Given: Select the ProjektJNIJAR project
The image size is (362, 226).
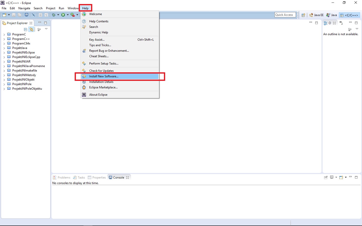Looking at the screenshot, I should (21, 62).
